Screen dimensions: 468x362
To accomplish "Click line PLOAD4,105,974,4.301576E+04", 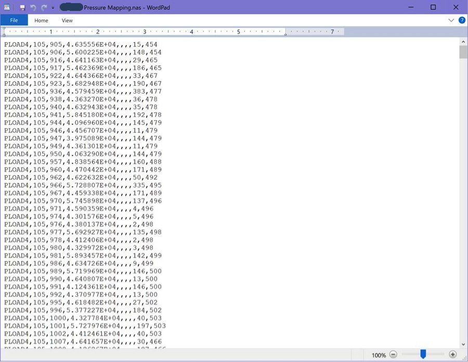I will (79, 216).
